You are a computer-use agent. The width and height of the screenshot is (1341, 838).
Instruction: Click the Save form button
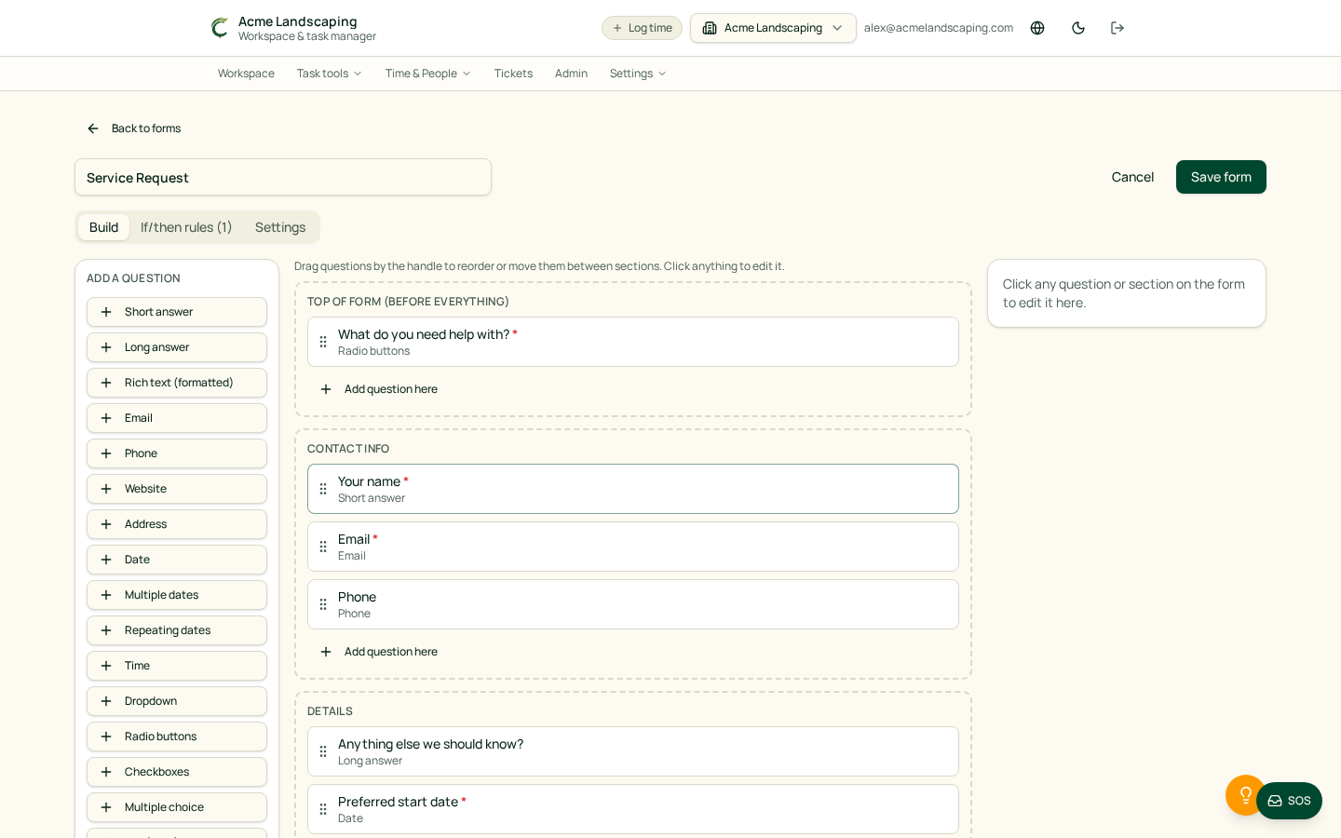[x=1221, y=177]
